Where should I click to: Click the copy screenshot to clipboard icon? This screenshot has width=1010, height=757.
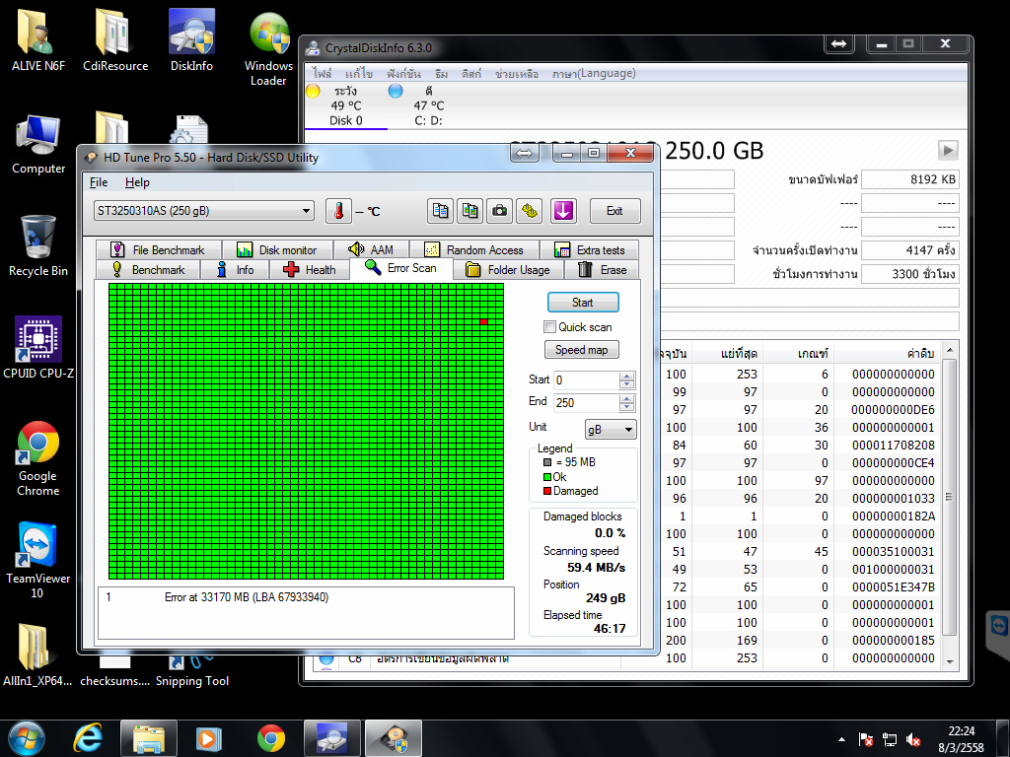(470, 211)
